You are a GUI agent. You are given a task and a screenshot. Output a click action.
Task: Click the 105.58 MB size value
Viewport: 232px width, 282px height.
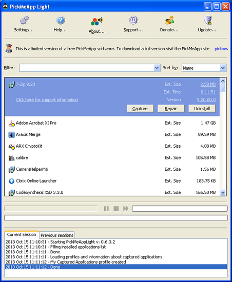(x=206, y=158)
